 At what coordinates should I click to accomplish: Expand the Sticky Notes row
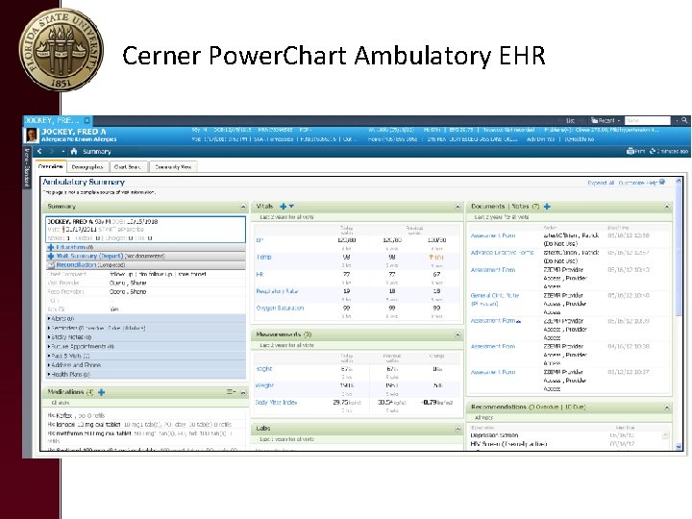coord(146,336)
